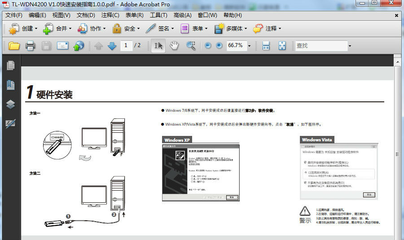Viewport: 404px width, 240px height.
Task: Open the 表单(R) menu
Action: point(135,15)
